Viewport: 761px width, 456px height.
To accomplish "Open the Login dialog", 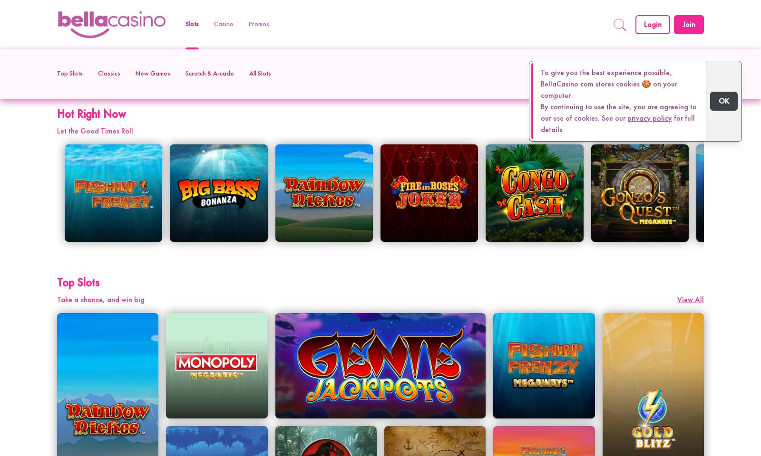I will point(653,25).
